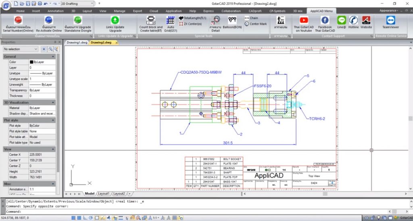The image size is (413, 221).
Task: Add a new layout with plus tab
Action: 129,194
